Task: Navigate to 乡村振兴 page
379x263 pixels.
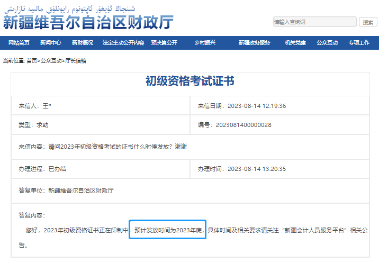Action: tap(205, 43)
